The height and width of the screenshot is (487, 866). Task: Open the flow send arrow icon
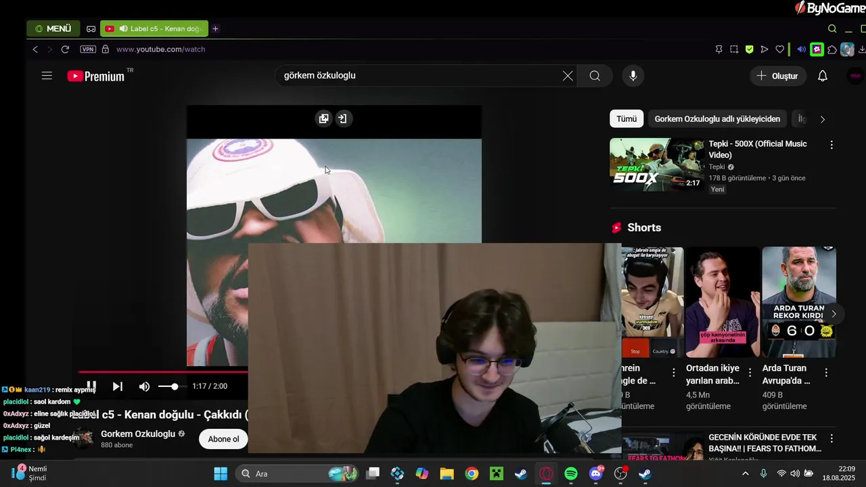point(765,49)
